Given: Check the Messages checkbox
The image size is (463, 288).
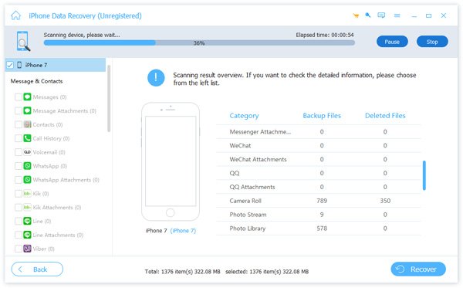Looking at the screenshot, I should coord(19,97).
